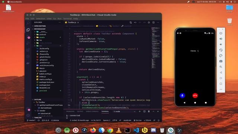The width and height of the screenshot is (238, 134).
Task: Expand the TIMELINE section
Action: pos(38,118)
